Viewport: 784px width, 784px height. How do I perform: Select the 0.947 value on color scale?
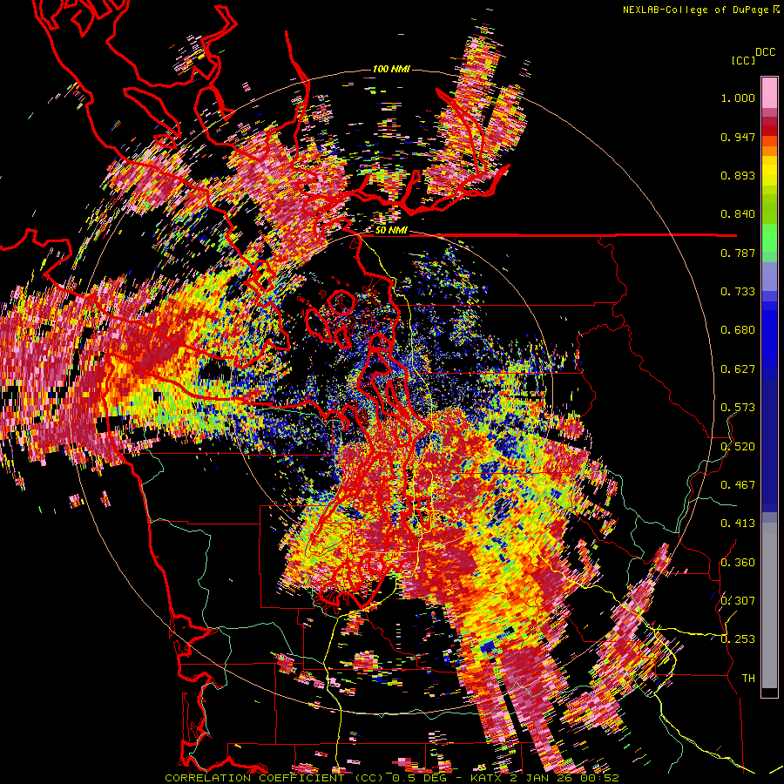coord(738,137)
